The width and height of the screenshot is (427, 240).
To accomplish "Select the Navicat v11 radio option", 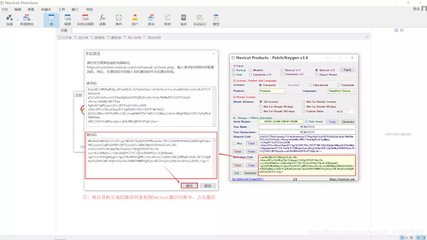I will (282, 70).
